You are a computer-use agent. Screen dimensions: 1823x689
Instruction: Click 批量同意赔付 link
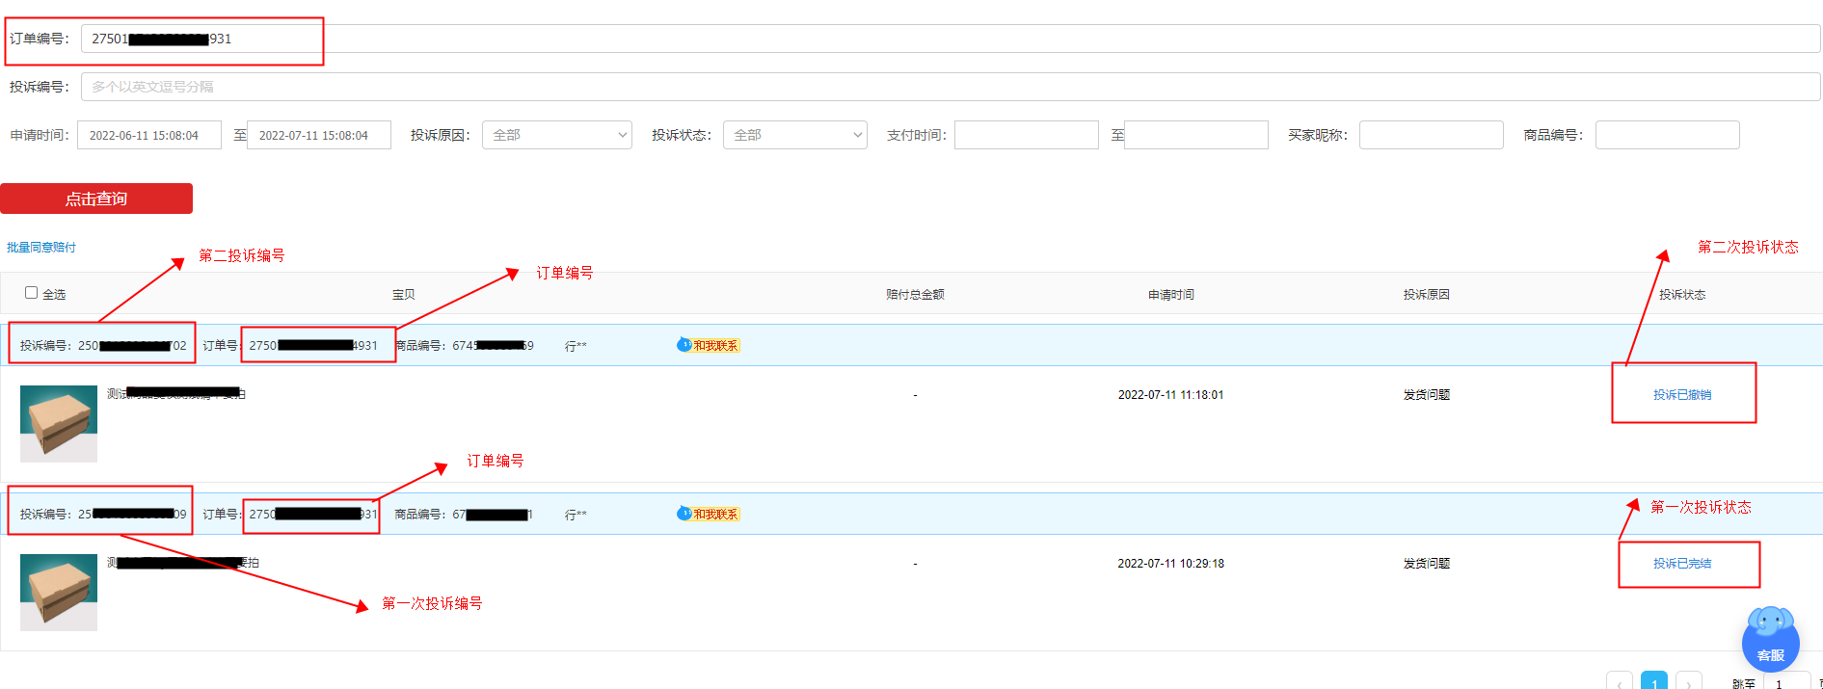click(41, 248)
